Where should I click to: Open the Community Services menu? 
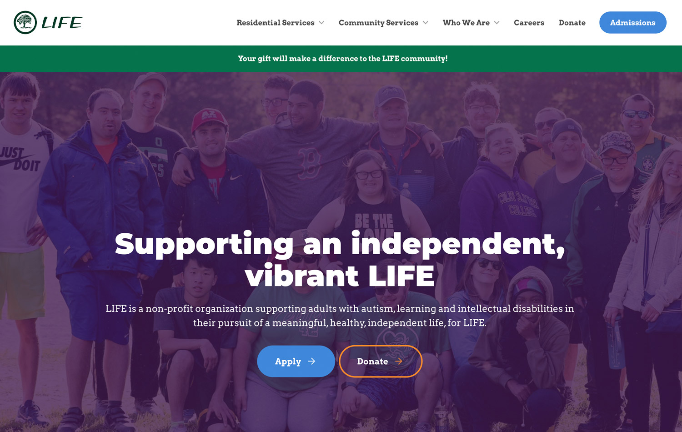(x=378, y=23)
